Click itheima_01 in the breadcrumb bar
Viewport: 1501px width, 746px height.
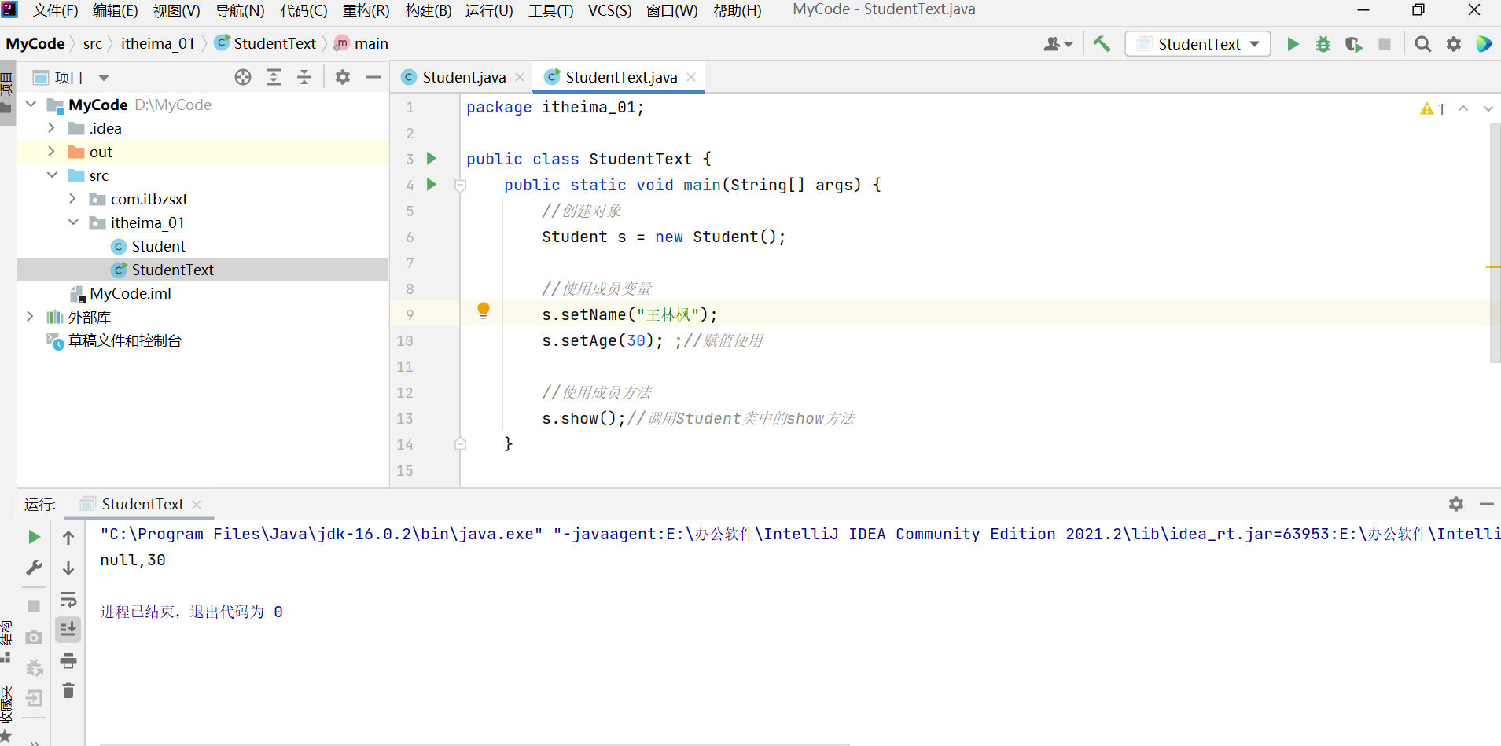[158, 43]
